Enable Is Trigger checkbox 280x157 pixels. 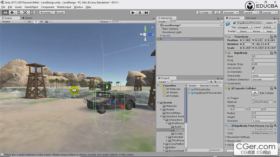click(253, 98)
